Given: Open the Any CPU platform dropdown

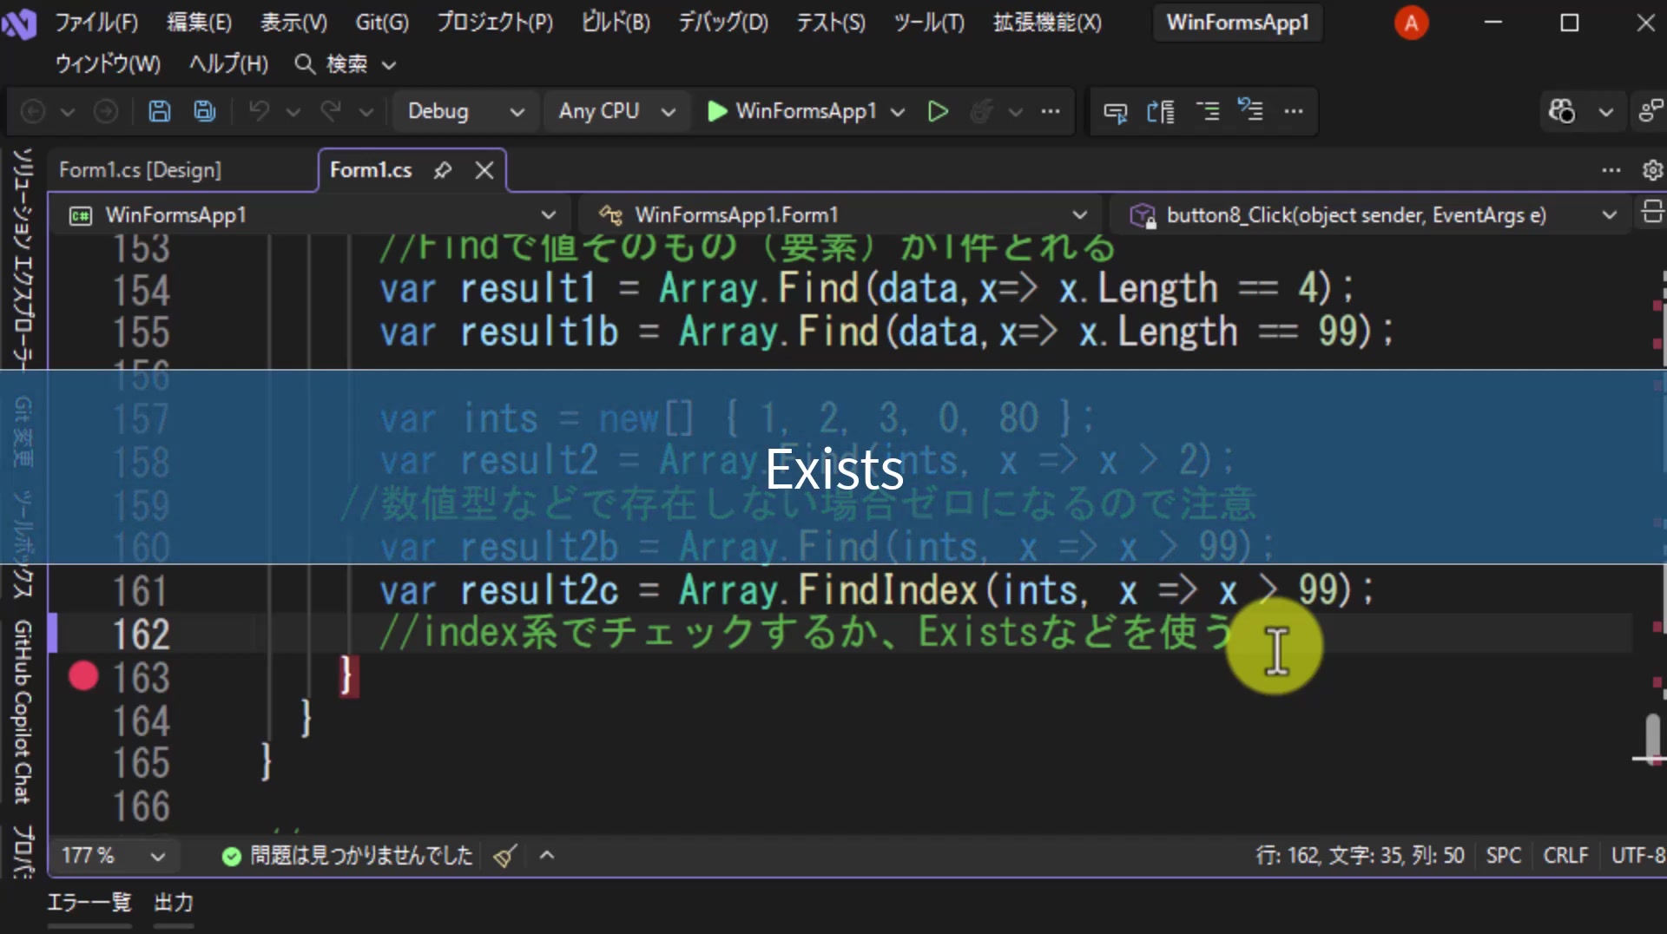Looking at the screenshot, I should tap(616, 111).
